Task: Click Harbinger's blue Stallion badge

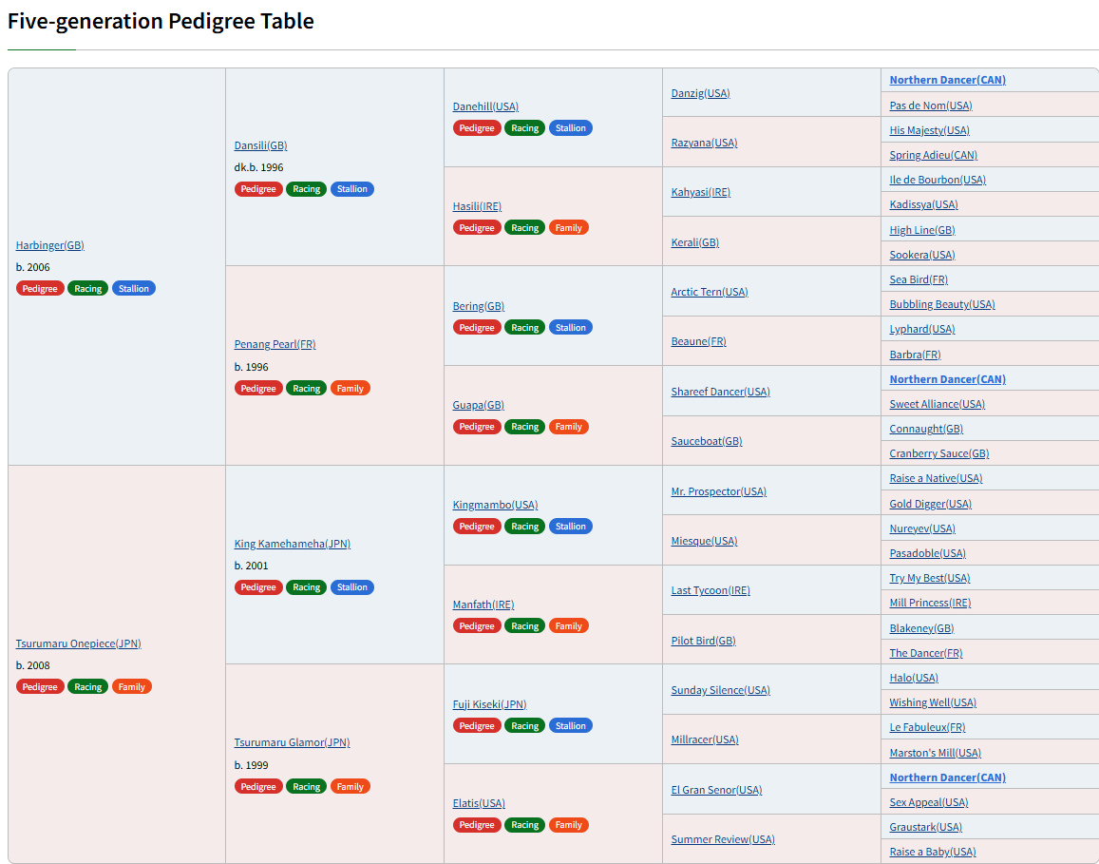Action: pyautogui.click(x=133, y=288)
